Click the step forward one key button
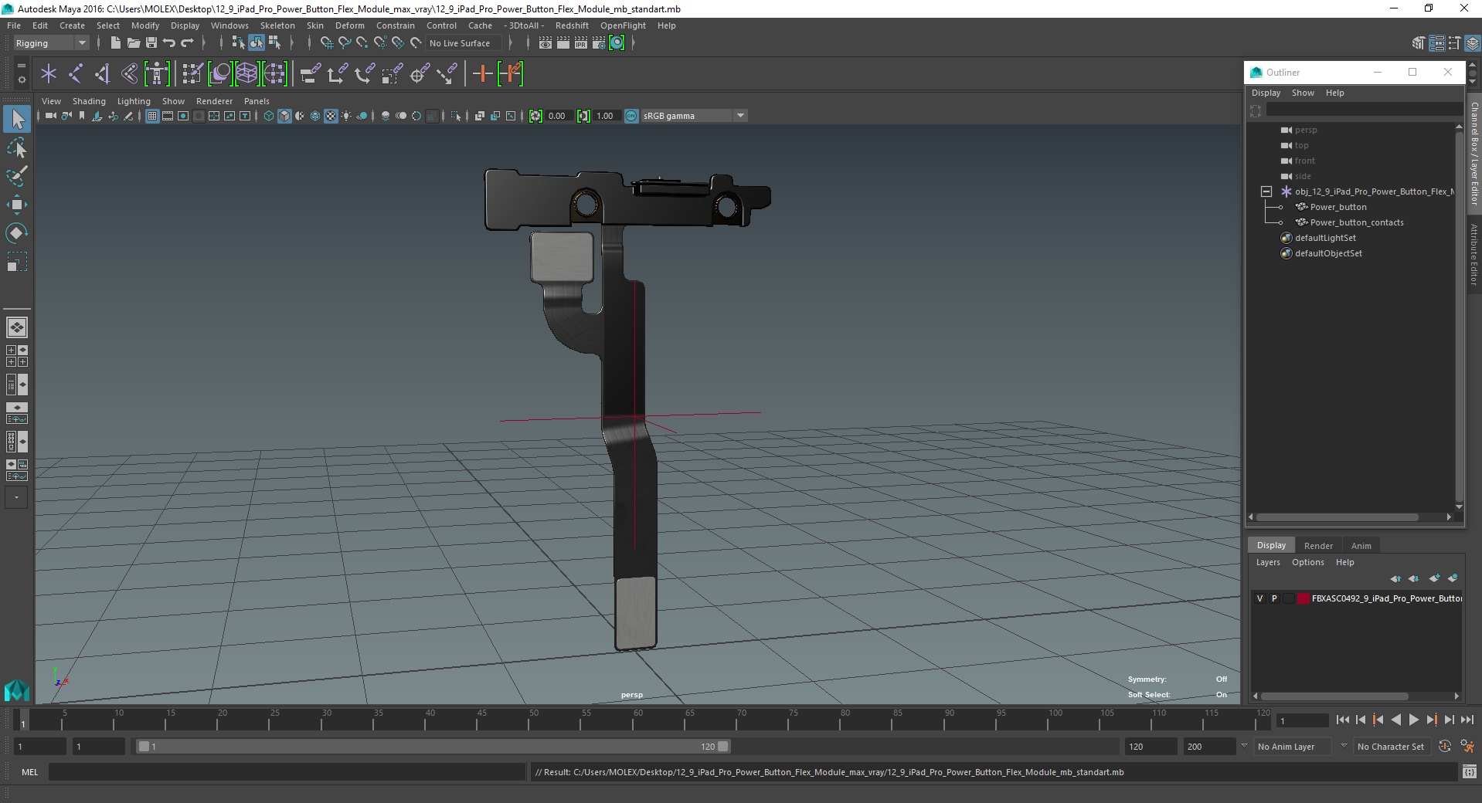The width and height of the screenshot is (1482, 803). point(1431,720)
